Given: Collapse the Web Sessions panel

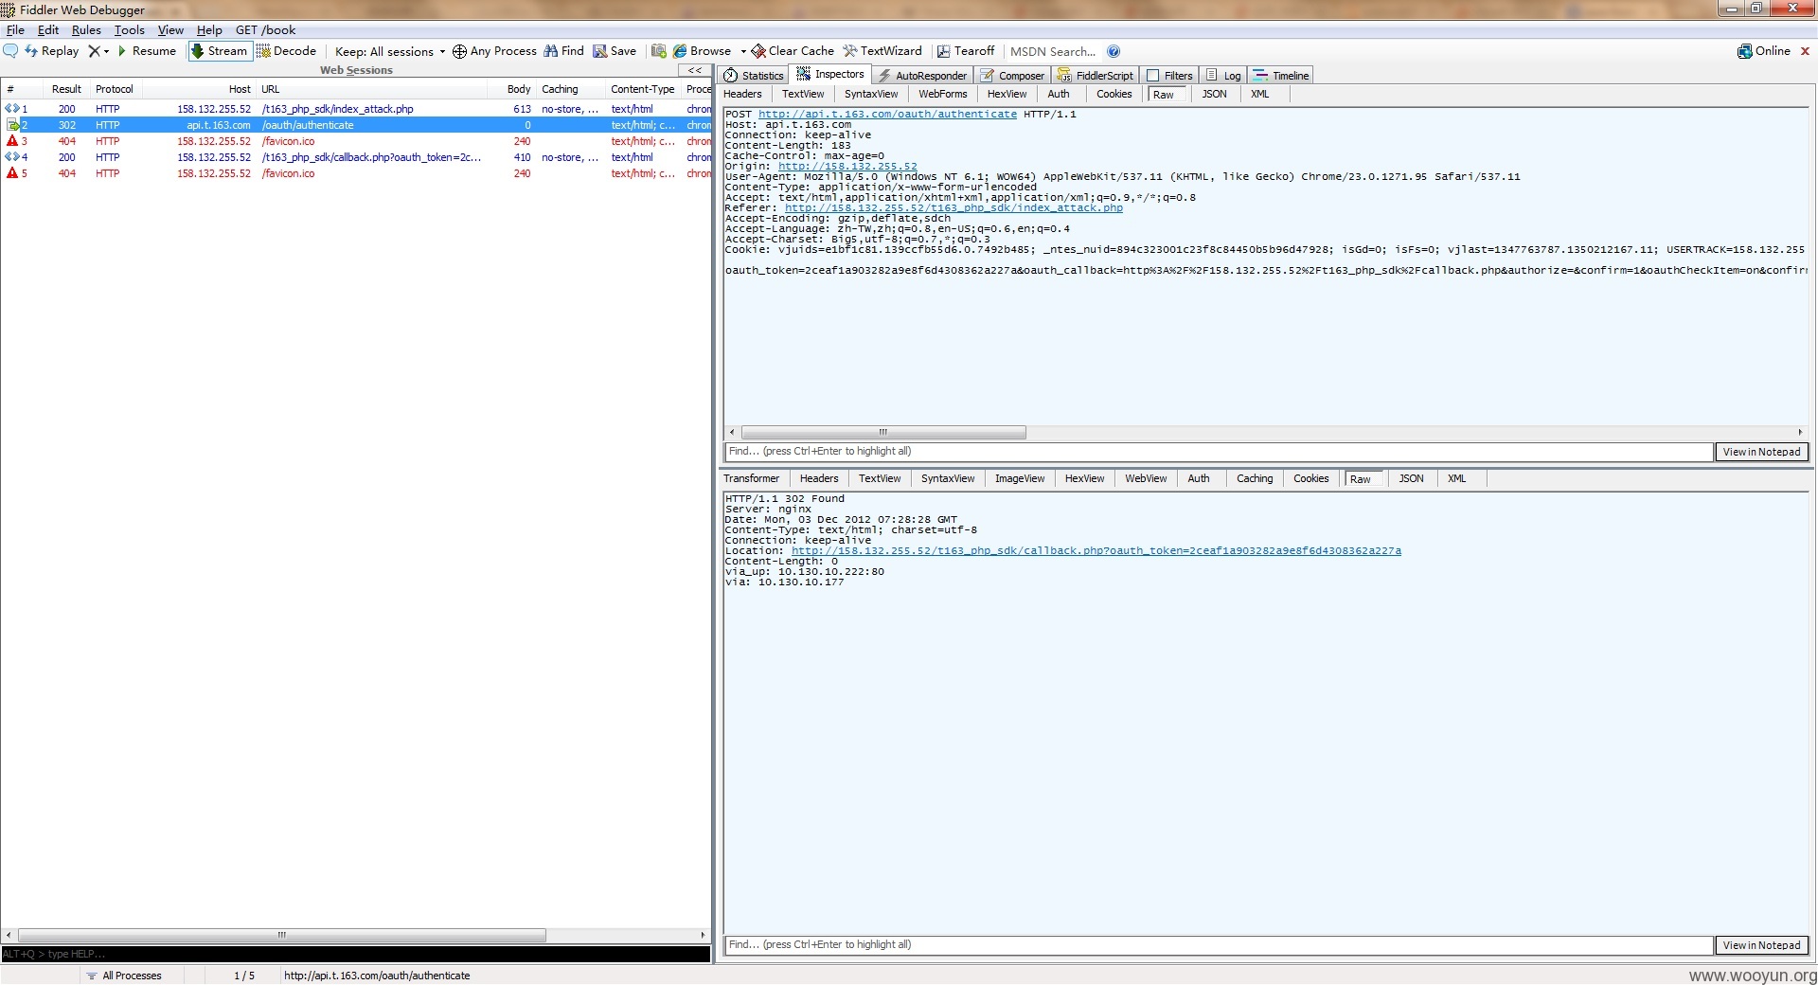Looking at the screenshot, I should (694, 70).
